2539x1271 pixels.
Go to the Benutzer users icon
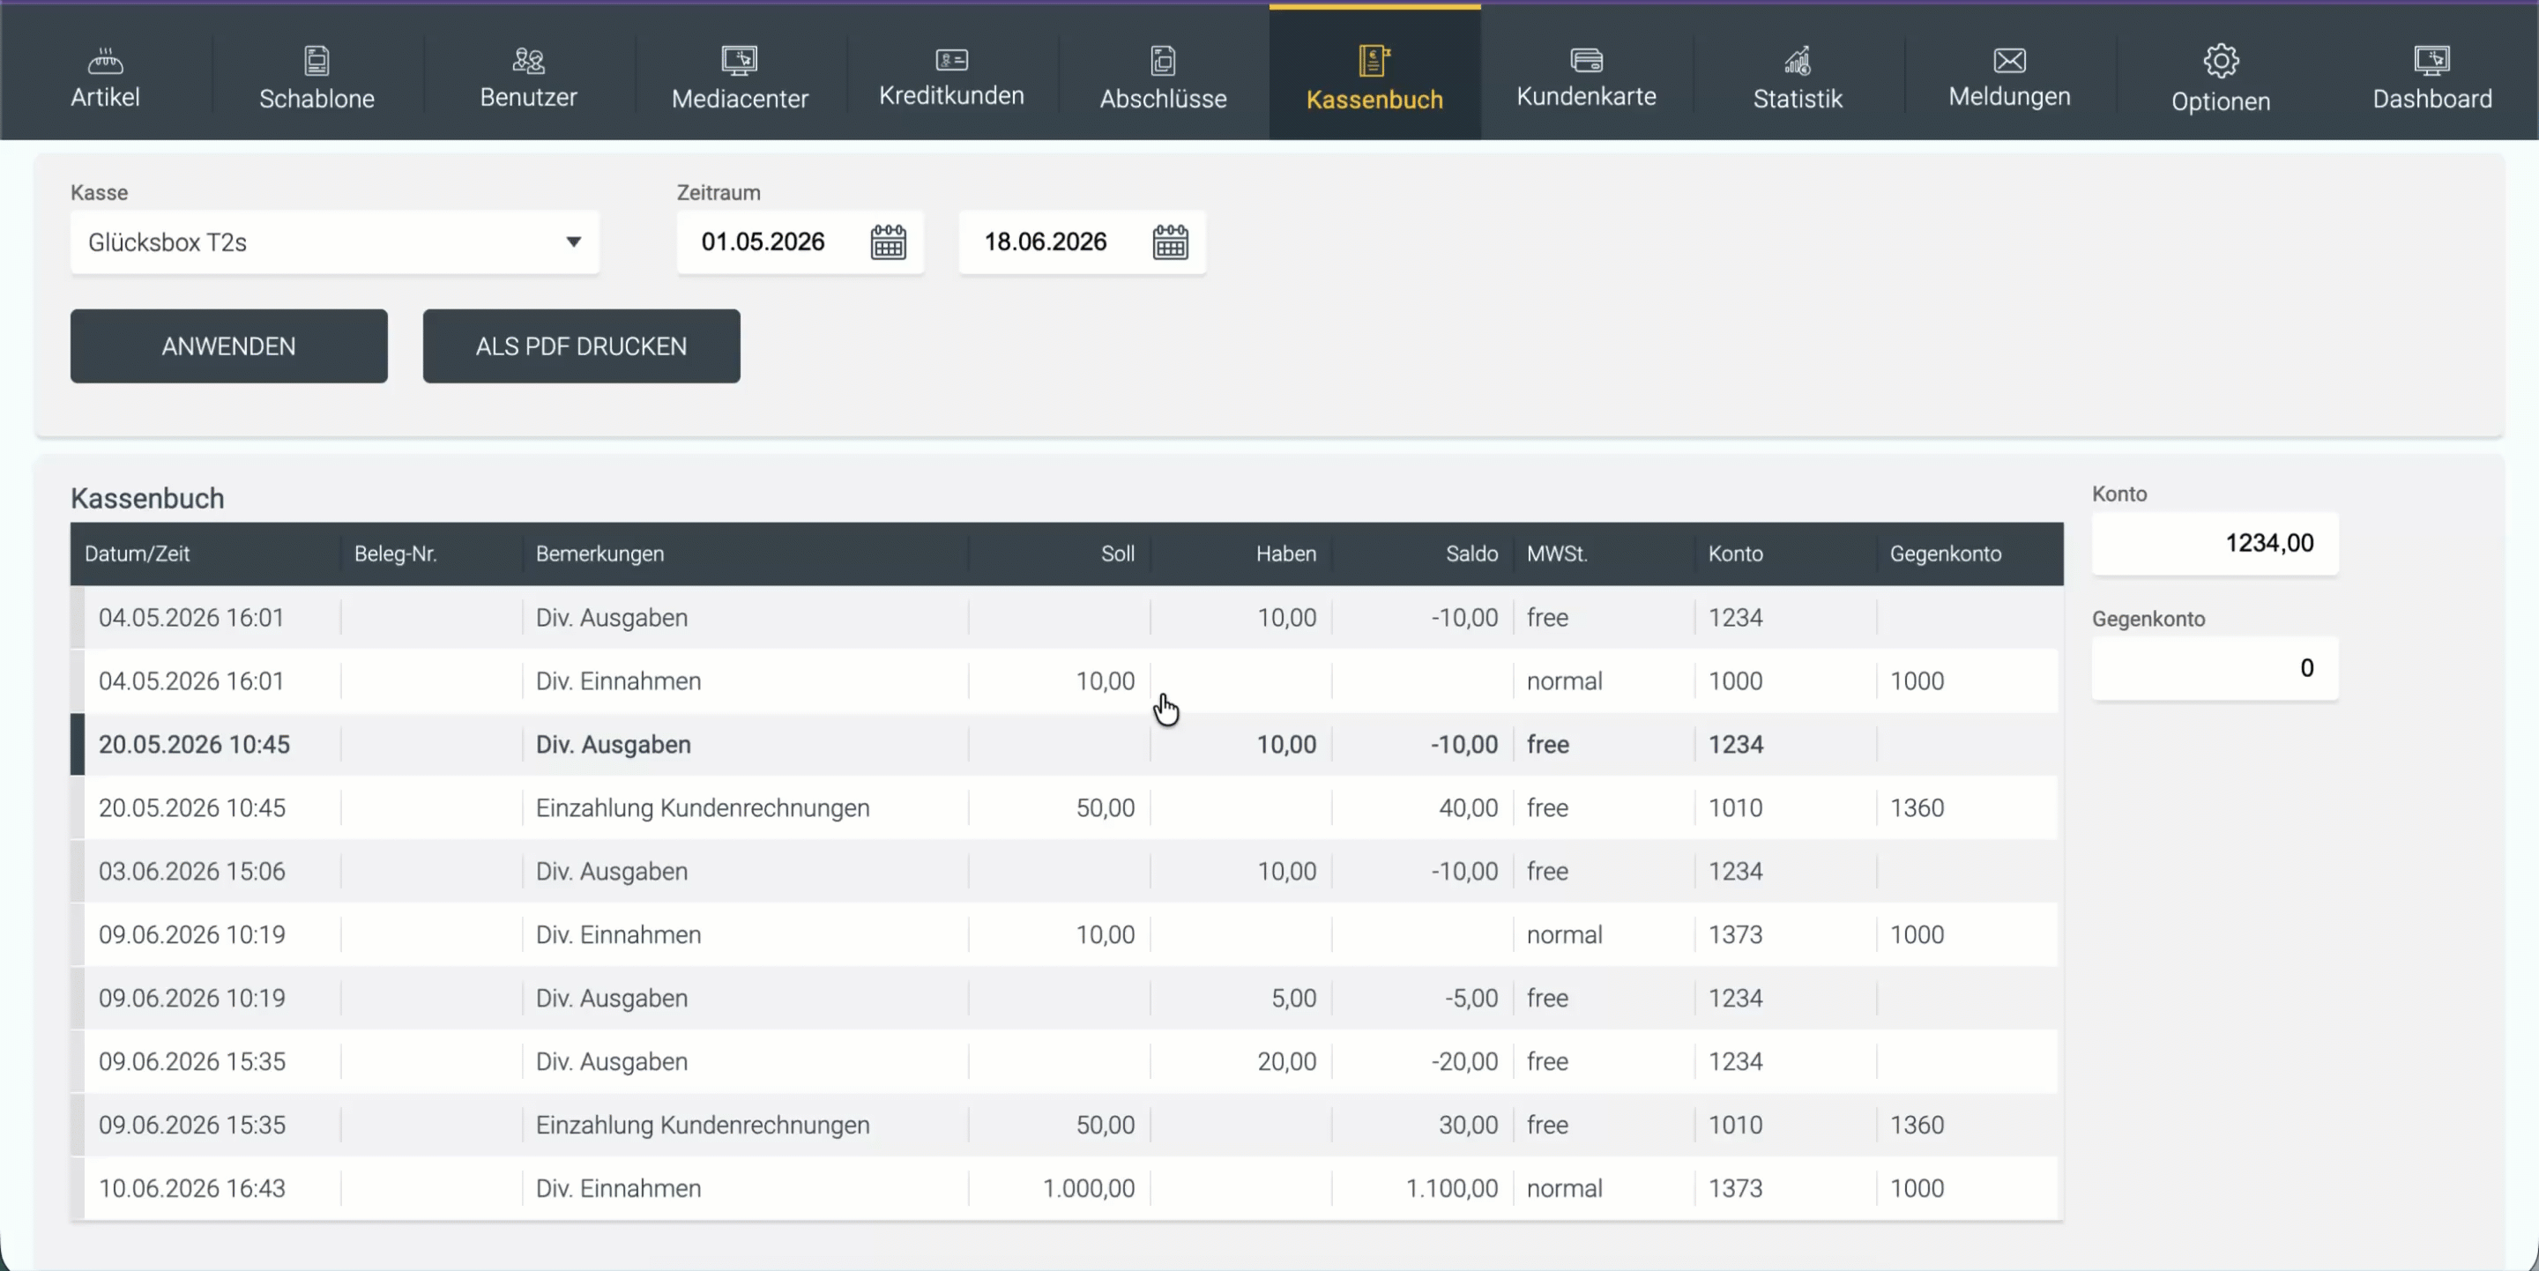[528, 61]
